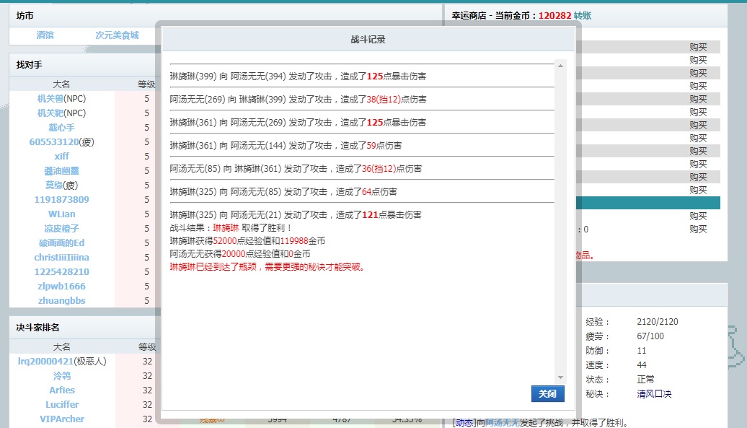This screenshot has width=747, height=428.
Task: Pick opponent WLian
Action: [61, 214]
